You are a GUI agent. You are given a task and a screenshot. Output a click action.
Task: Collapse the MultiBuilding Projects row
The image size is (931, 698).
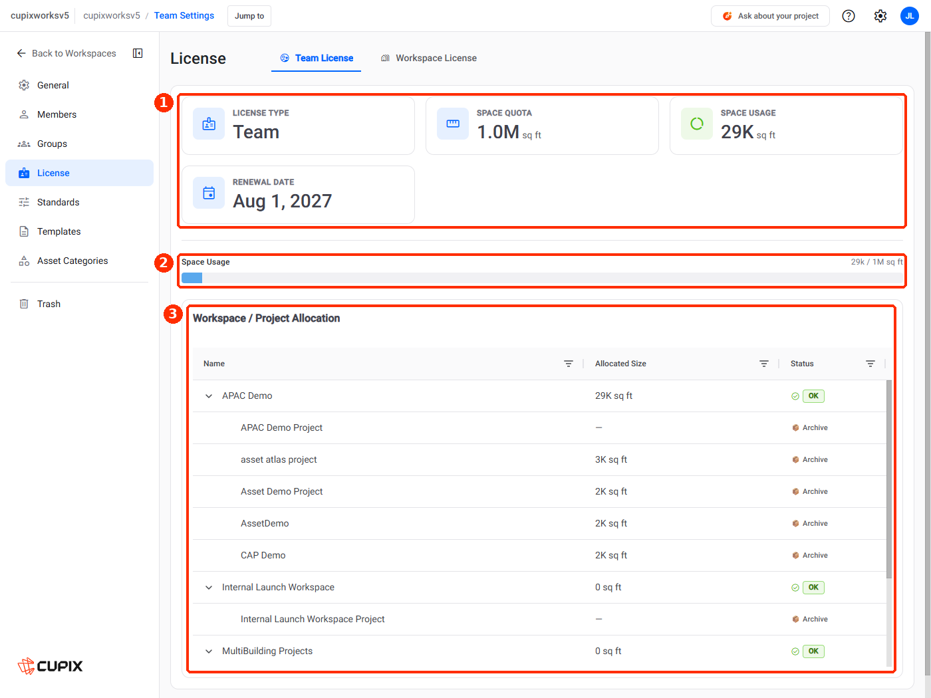[x=209, y=651]
